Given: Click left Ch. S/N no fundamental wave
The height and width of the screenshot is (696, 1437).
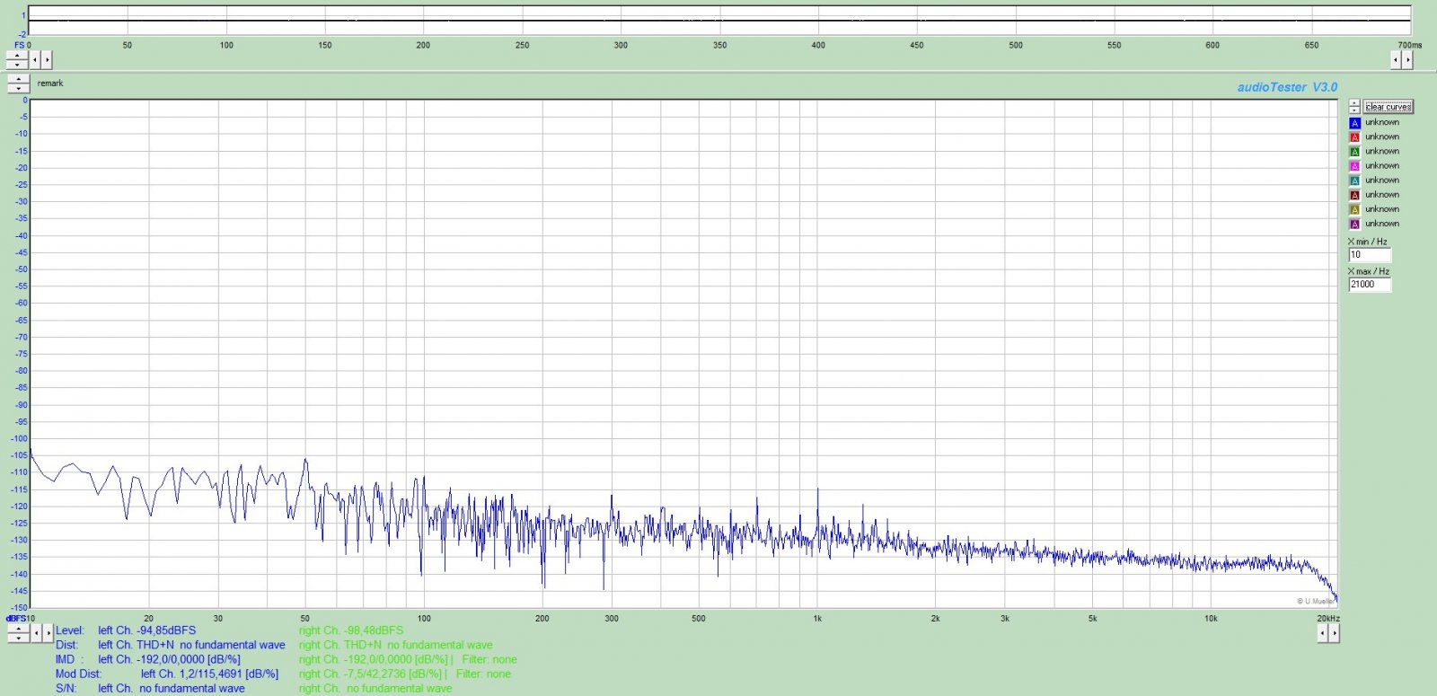Looking at the screenshot, I should (172, 689).
